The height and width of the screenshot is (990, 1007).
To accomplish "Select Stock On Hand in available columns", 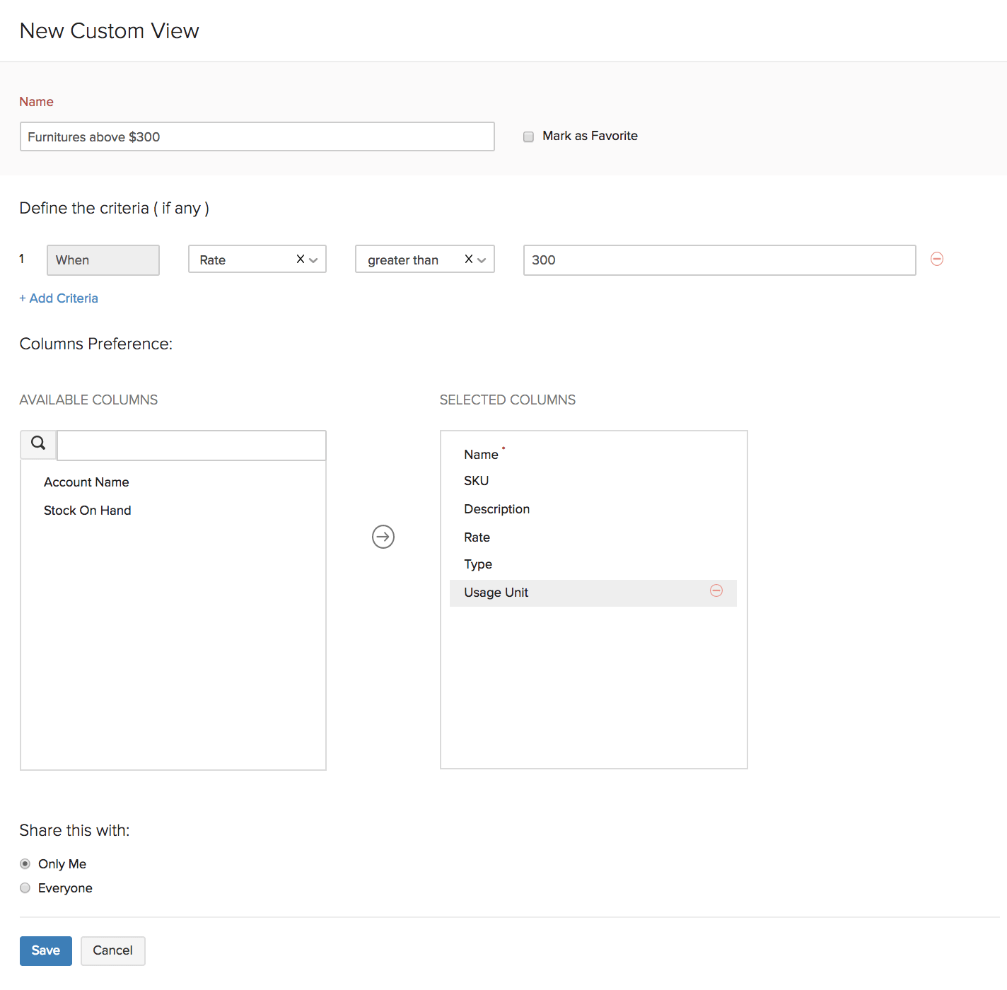I will [x=88, y=511].
